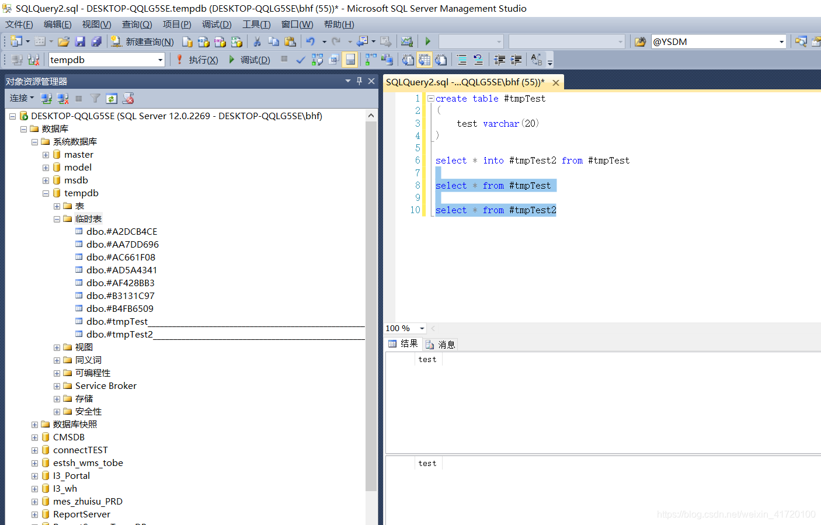Uncomment the selected lines

478,60
